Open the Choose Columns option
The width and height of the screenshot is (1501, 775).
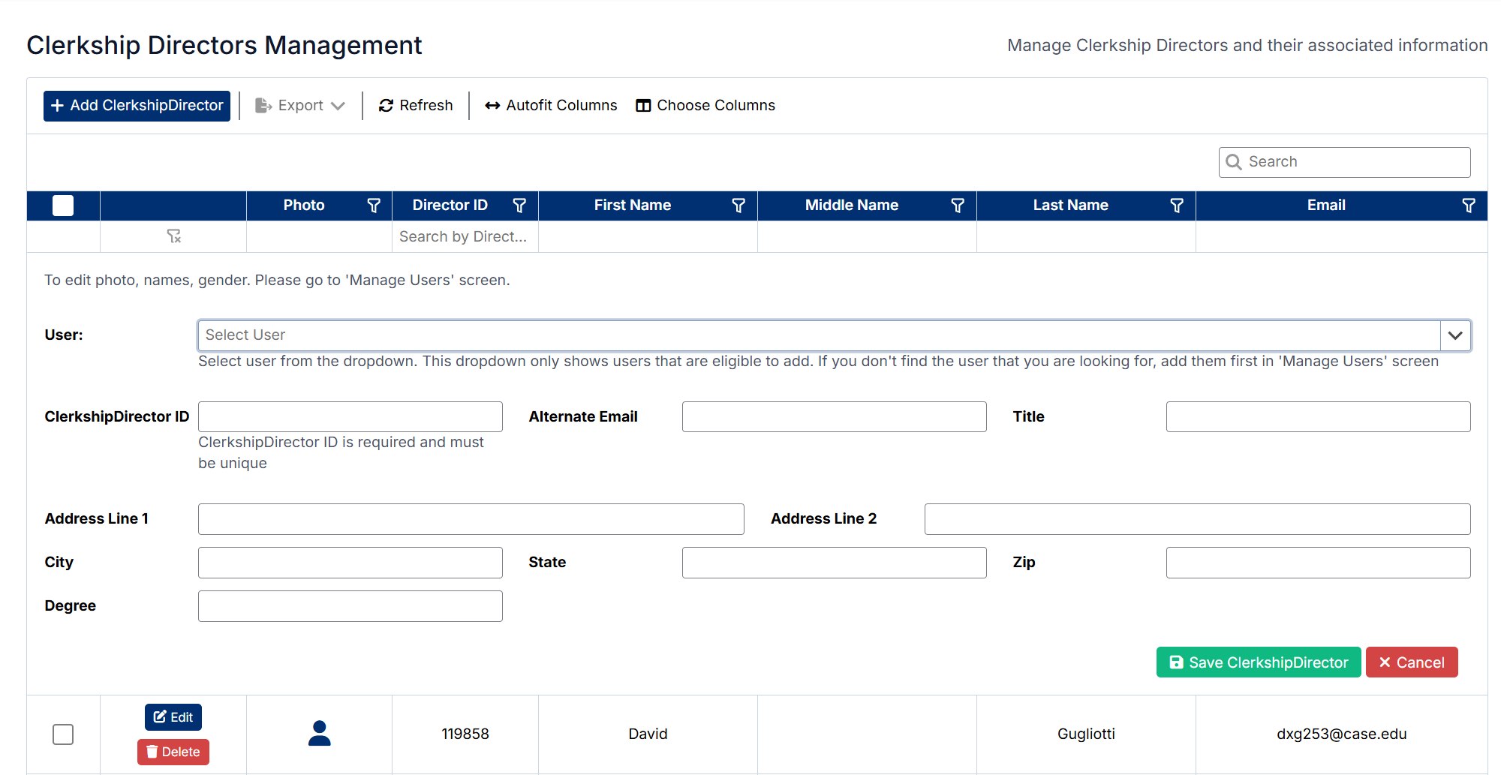(x=705, y=106)
